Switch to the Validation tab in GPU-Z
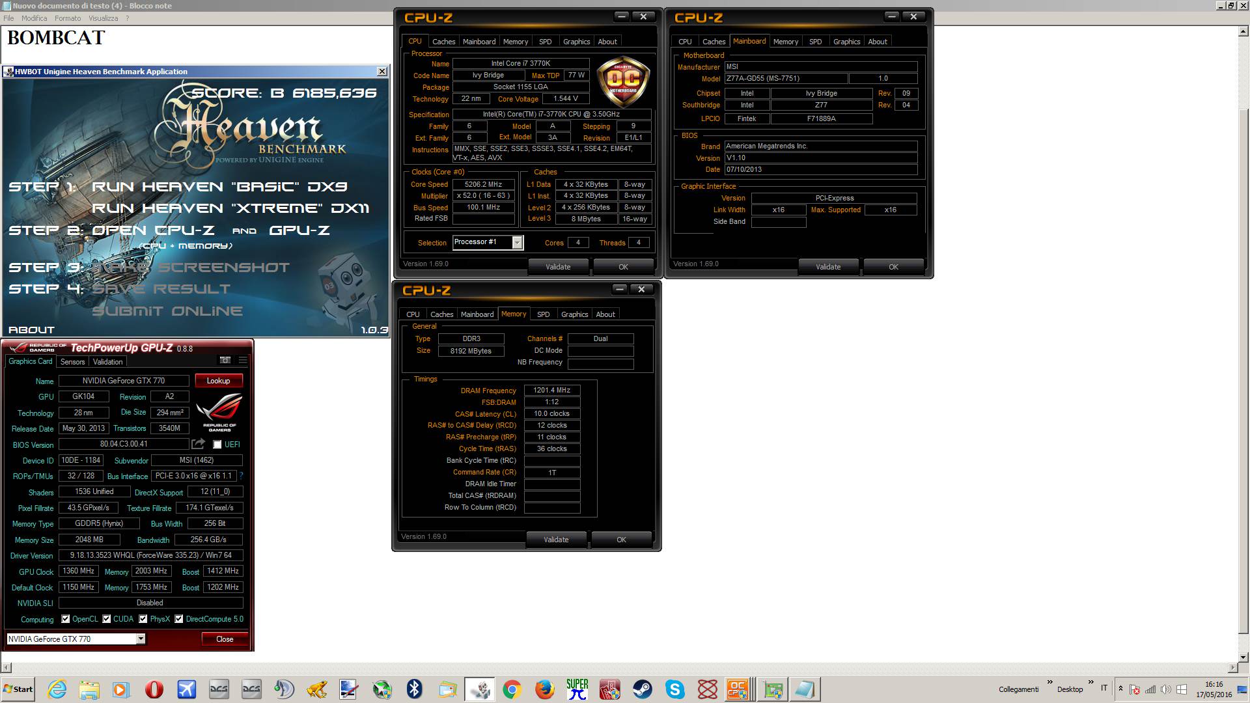 click(108, 362)
